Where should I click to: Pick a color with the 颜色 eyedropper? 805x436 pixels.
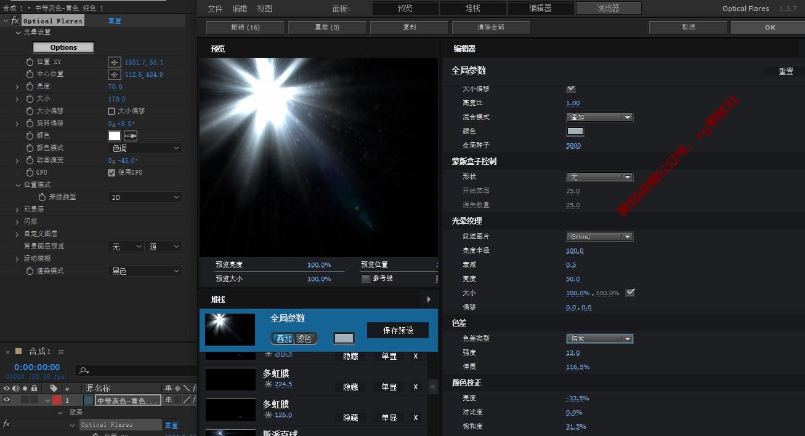[130, 136]
